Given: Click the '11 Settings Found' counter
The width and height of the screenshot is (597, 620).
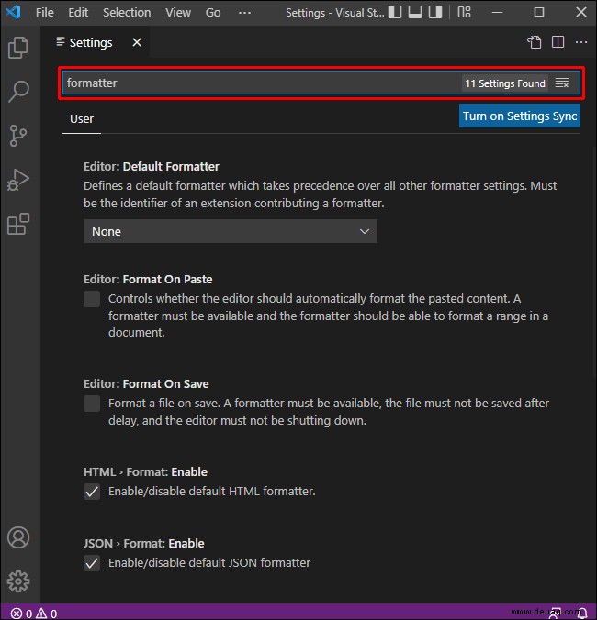Looking at the screenshot, I should point(505,83).
